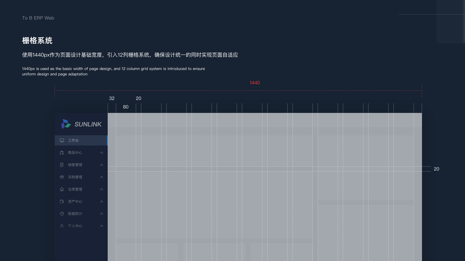Click the 栅格系统 heading
This screenshot has width=465, height=261.
coord(37,40)
